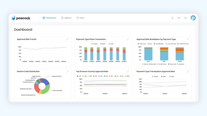Viewport: 207px width, 116px height.
Task: Open the Reports tab
Action: tap(66, 18)
